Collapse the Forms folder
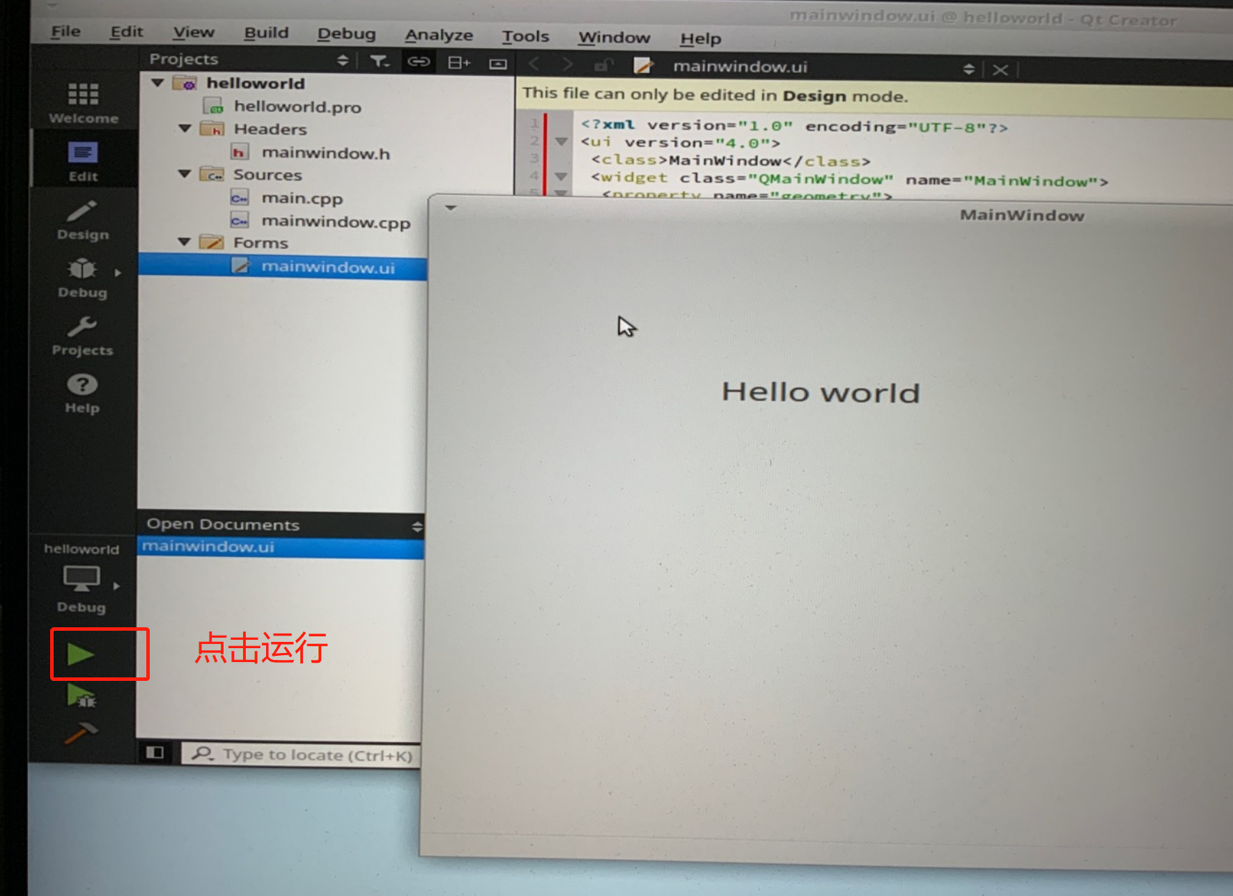 [x=183, y=242]
